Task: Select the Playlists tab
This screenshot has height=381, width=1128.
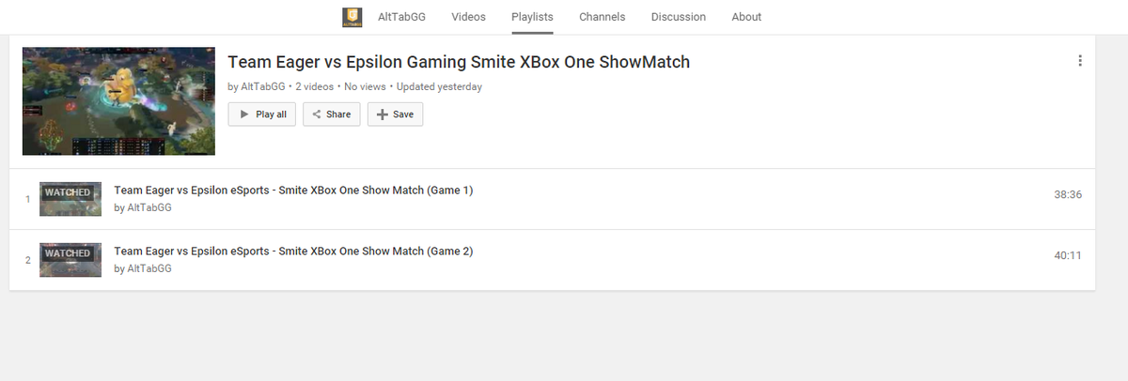Action: [532, 17]
